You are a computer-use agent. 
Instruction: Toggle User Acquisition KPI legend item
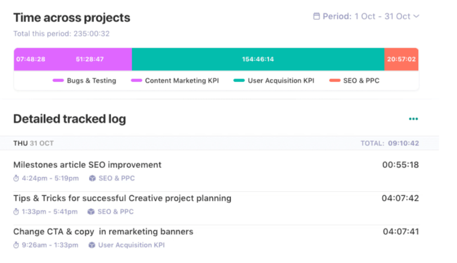click(274, 81)
